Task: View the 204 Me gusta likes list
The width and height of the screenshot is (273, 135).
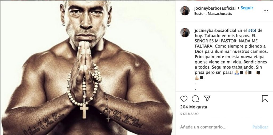Action: [x=194, y=107]
